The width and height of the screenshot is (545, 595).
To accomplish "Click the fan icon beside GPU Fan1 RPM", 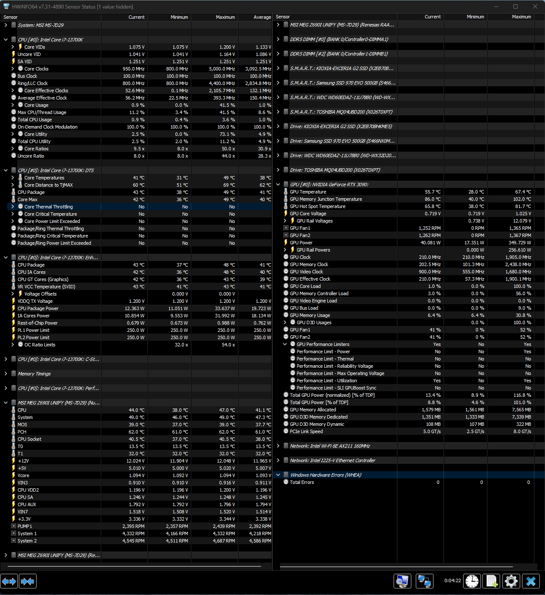I will tap(286, 228).
